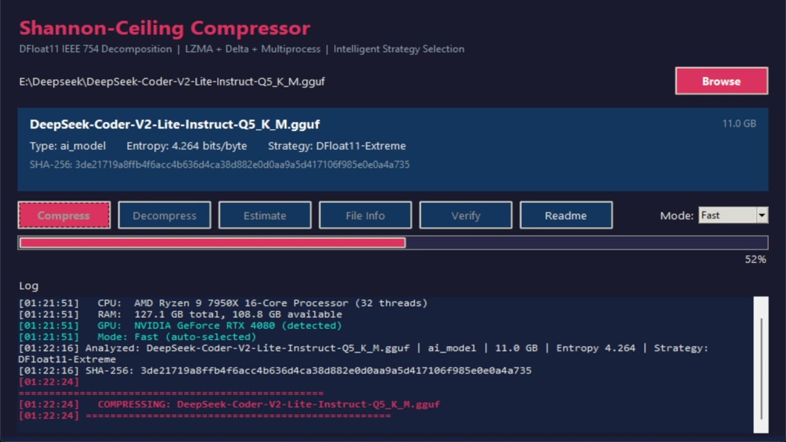Click the Browse button

721,81
